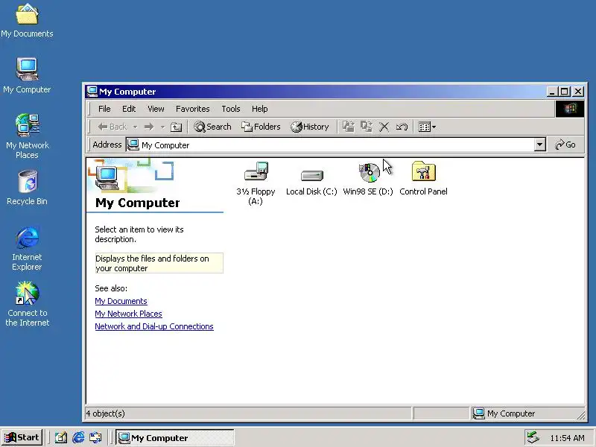The width and height of the screenshot is (596, 447).
Task: Select Connect to the Internet shortcut
Action: click(x=28, y=304)
